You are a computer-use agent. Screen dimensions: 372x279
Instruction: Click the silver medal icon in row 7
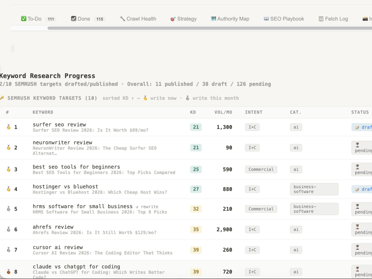(9, 250)
